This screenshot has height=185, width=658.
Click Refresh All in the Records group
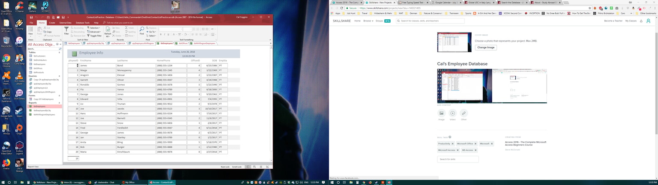click(108, 32)
